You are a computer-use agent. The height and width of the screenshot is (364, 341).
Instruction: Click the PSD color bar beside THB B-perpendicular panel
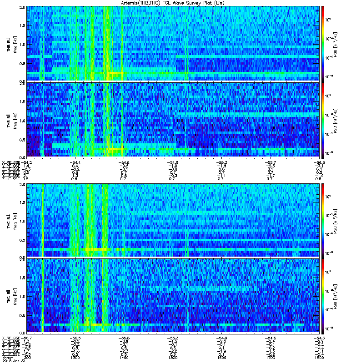coord(323,43)
